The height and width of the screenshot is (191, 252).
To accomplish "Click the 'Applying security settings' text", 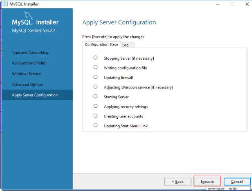I will (126, 107).
